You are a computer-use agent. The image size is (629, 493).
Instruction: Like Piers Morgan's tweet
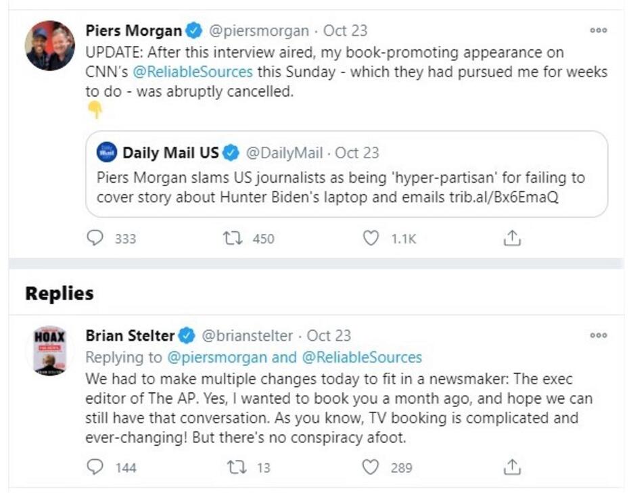point(371,238)
